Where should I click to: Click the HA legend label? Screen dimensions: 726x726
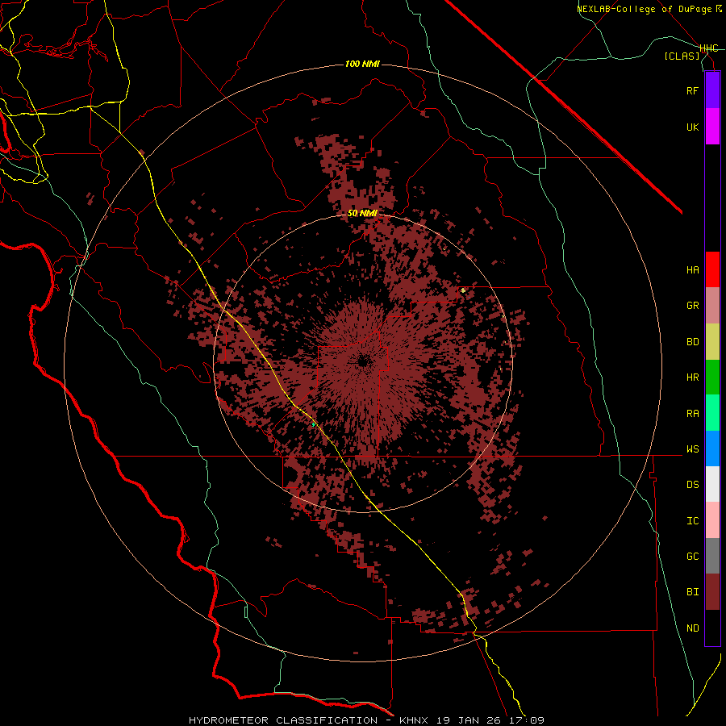coord(692,269)
